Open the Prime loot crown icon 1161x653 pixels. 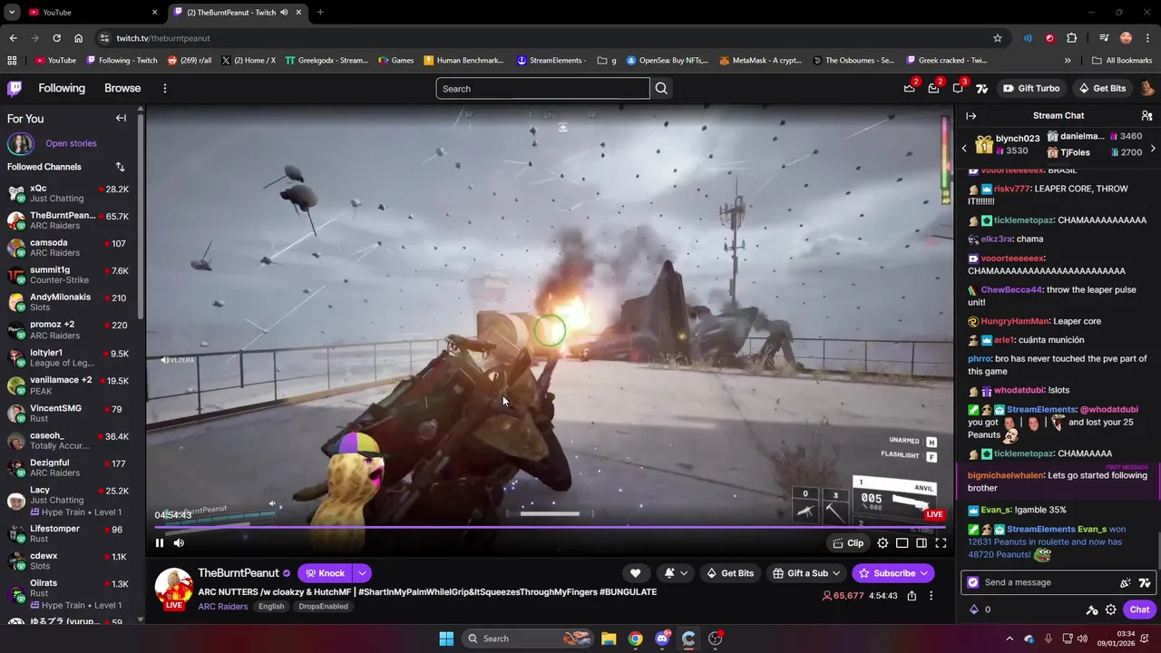point(909,88)
